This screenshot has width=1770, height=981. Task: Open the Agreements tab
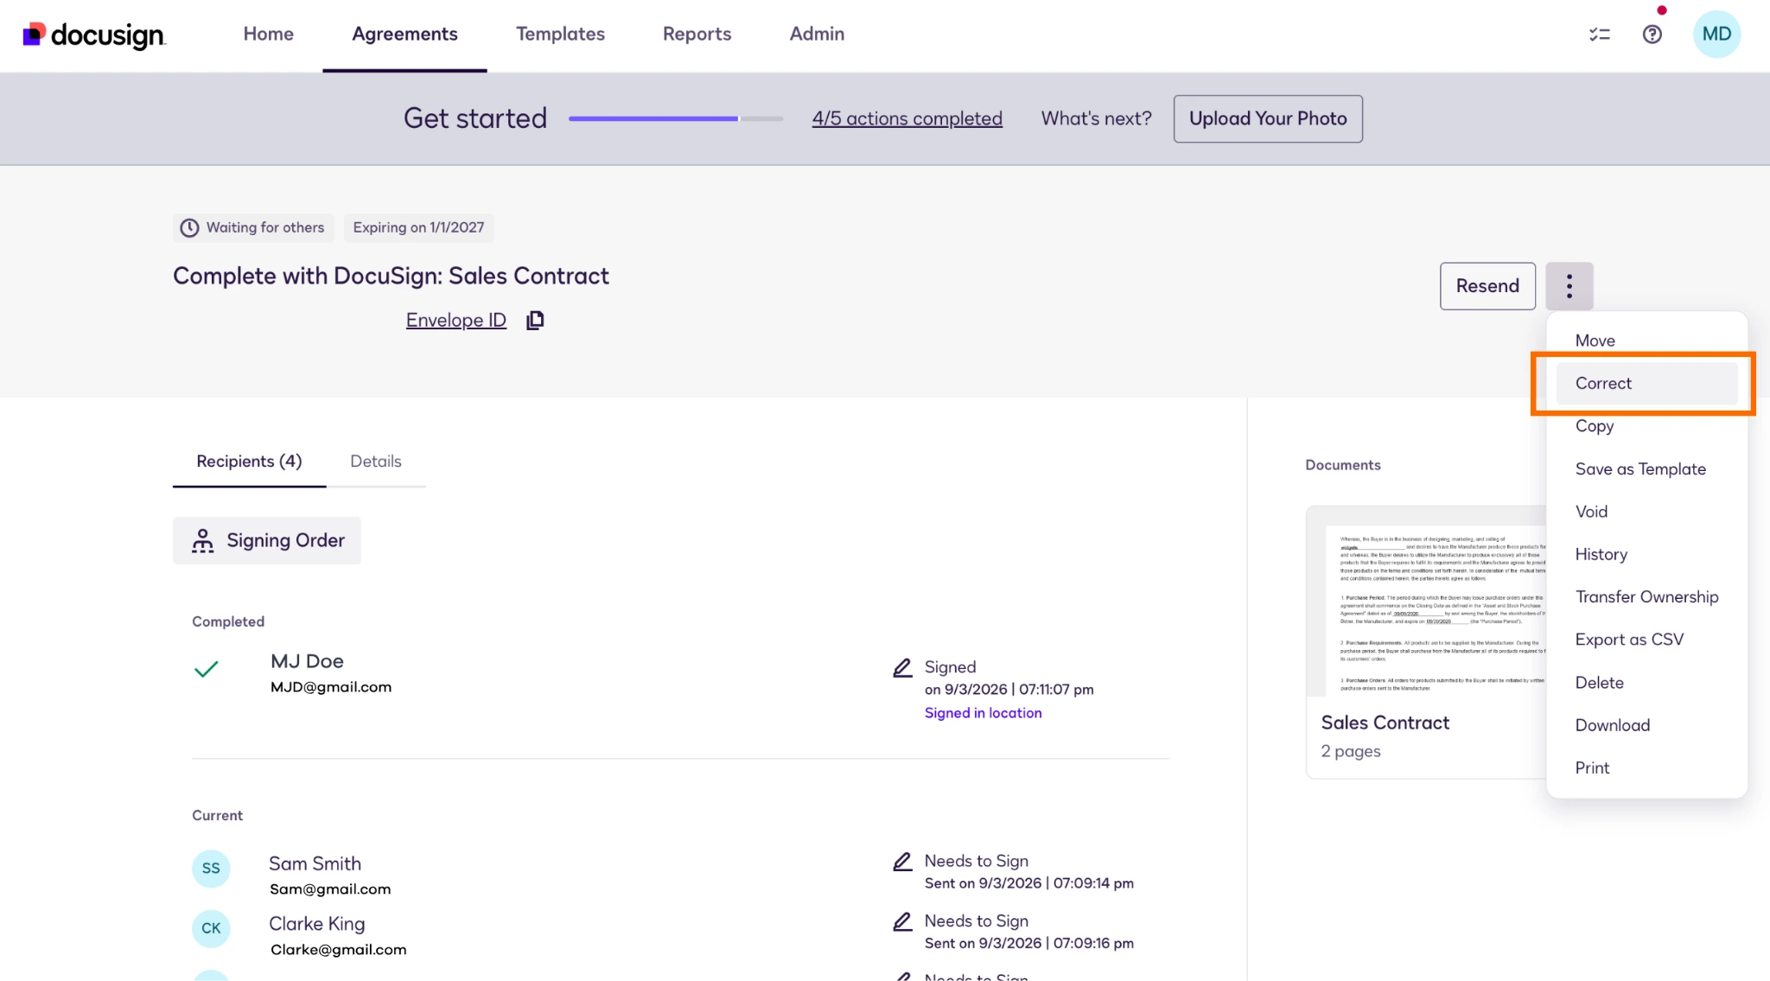tap(404, 35)
